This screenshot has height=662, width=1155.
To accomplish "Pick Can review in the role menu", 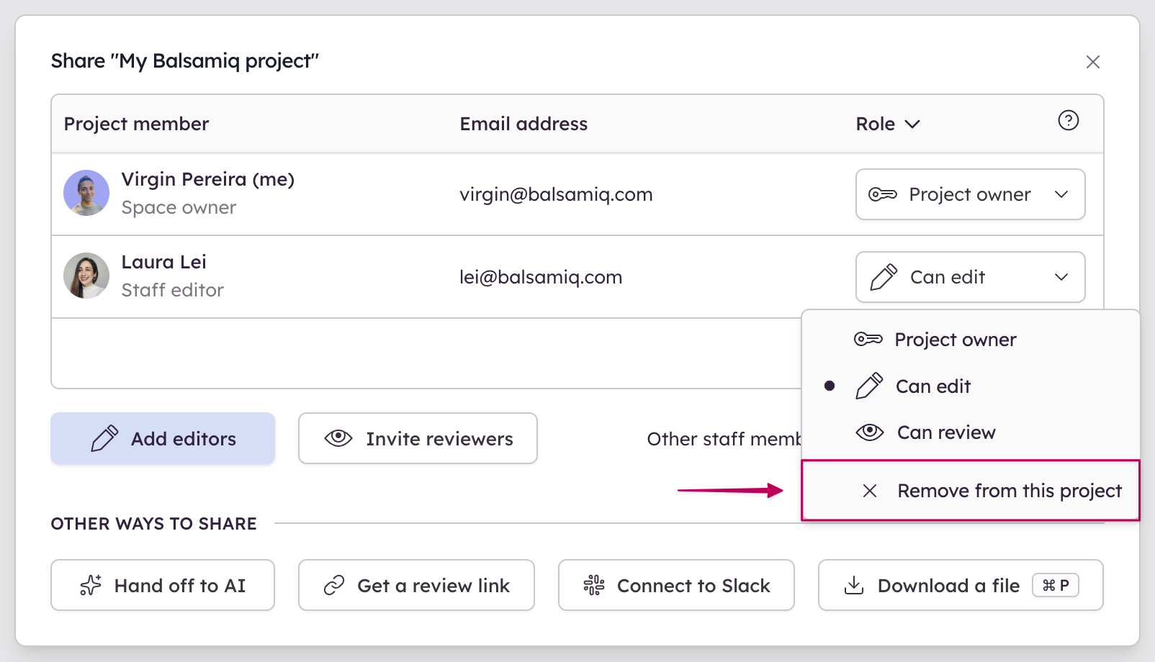I will click(x=970, y=432).
